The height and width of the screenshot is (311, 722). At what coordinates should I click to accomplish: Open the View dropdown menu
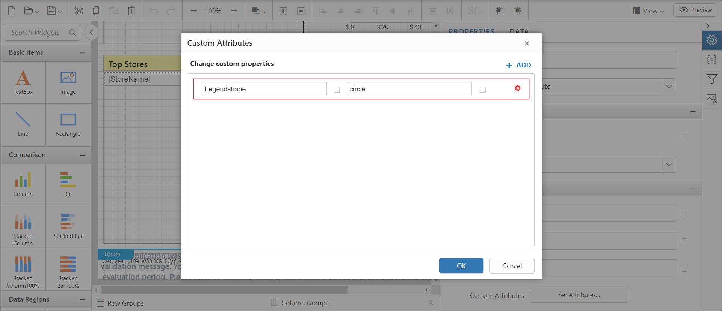point(648,11)
